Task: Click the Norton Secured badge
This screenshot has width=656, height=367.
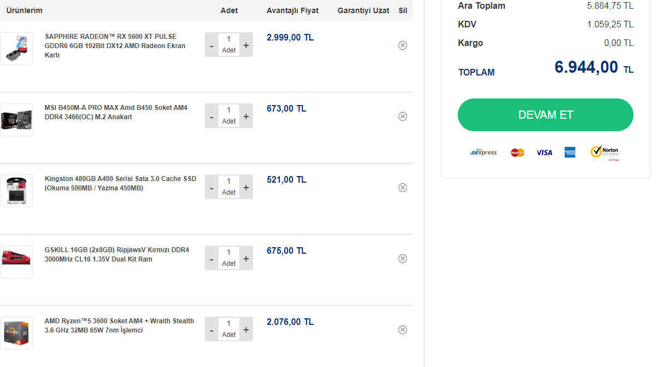Action: (605, 153)
